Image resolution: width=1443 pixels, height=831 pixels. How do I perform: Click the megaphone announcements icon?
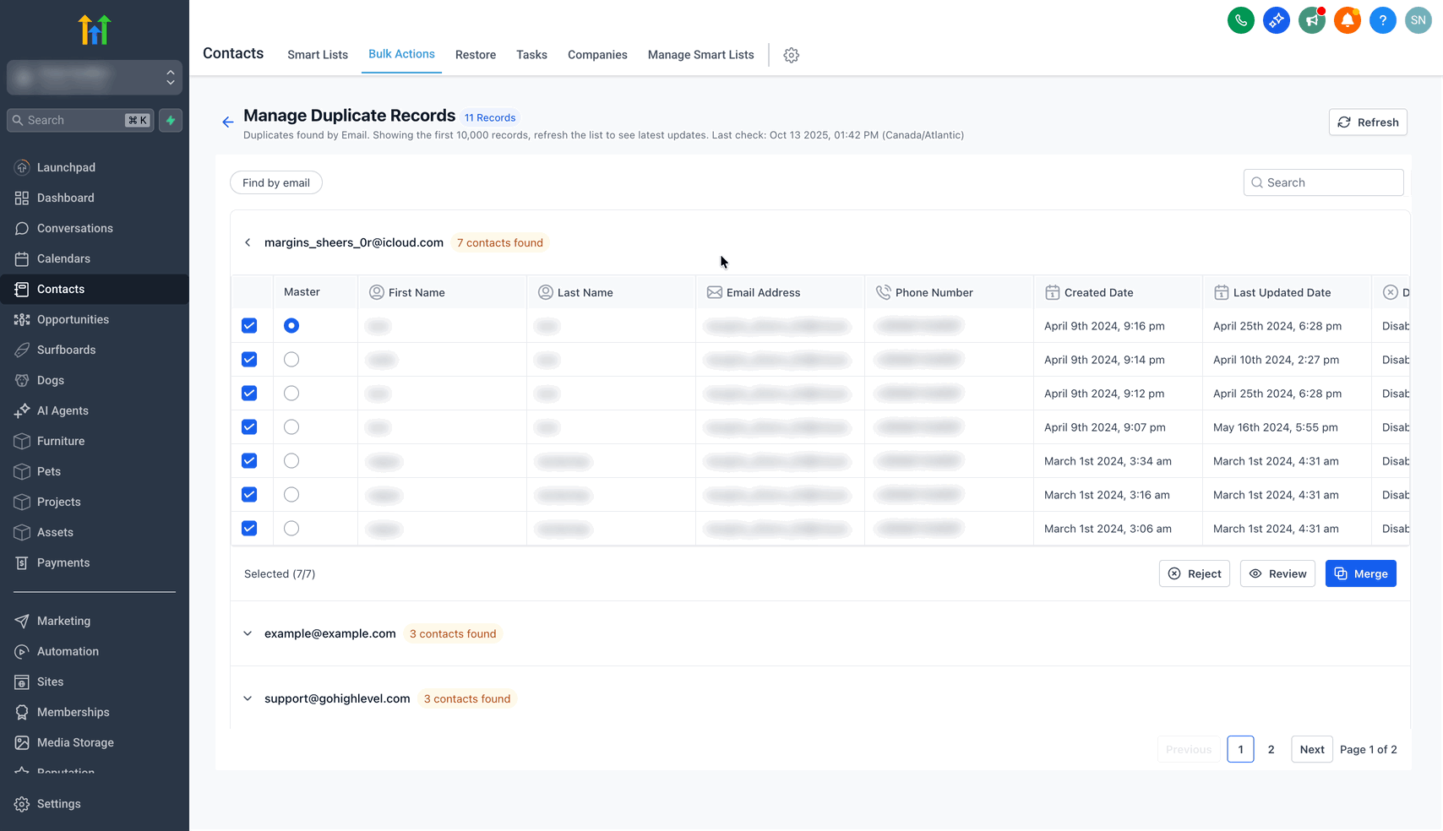coord(1311,20)
